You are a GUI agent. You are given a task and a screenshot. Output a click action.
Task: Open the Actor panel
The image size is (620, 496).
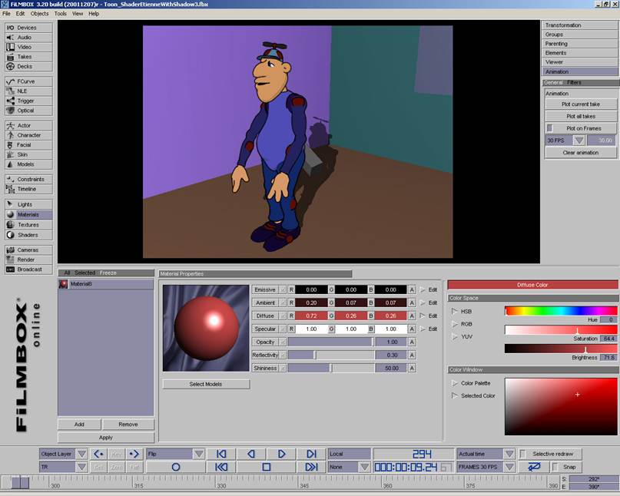(x=28, y=125)
